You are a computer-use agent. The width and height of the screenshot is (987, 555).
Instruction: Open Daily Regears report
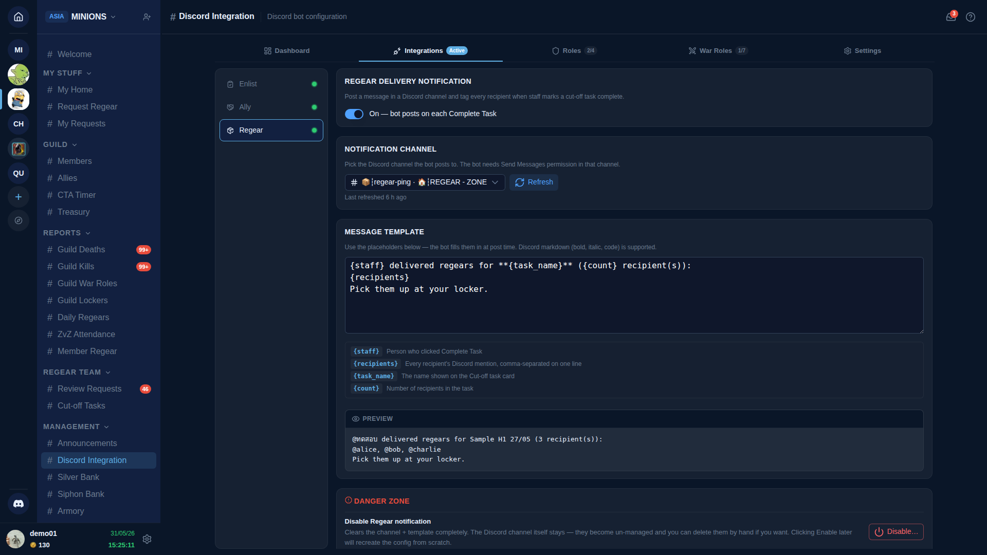coord(99,318)
